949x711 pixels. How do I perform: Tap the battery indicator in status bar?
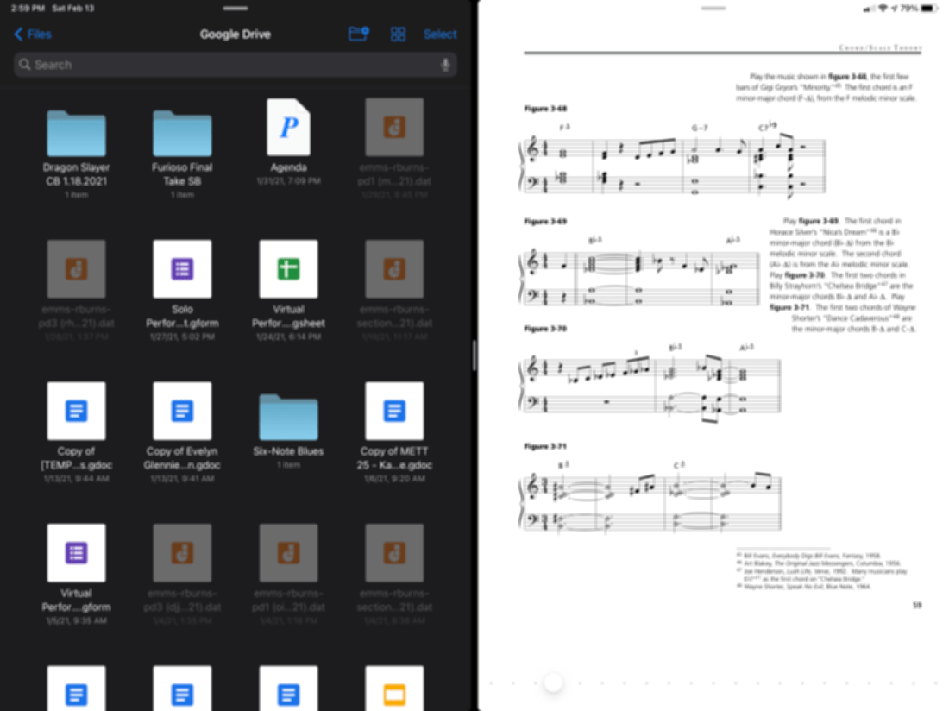pyautogui.click(x=928, y=8)
